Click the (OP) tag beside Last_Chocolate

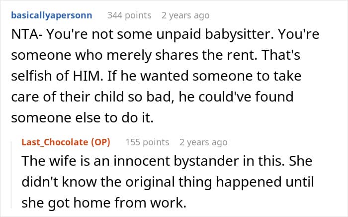point(101,142)
